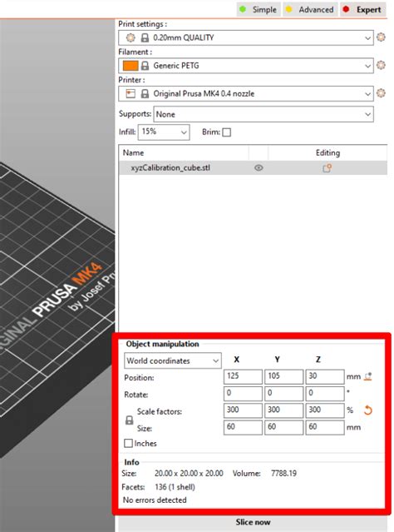Click the Print settings edit gear icon
This screenshot has width=394, height=532.
382,37
